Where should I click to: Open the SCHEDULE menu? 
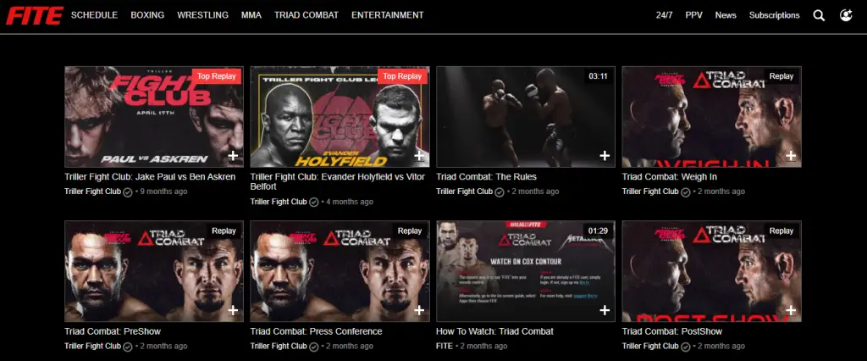coord(95,15)
